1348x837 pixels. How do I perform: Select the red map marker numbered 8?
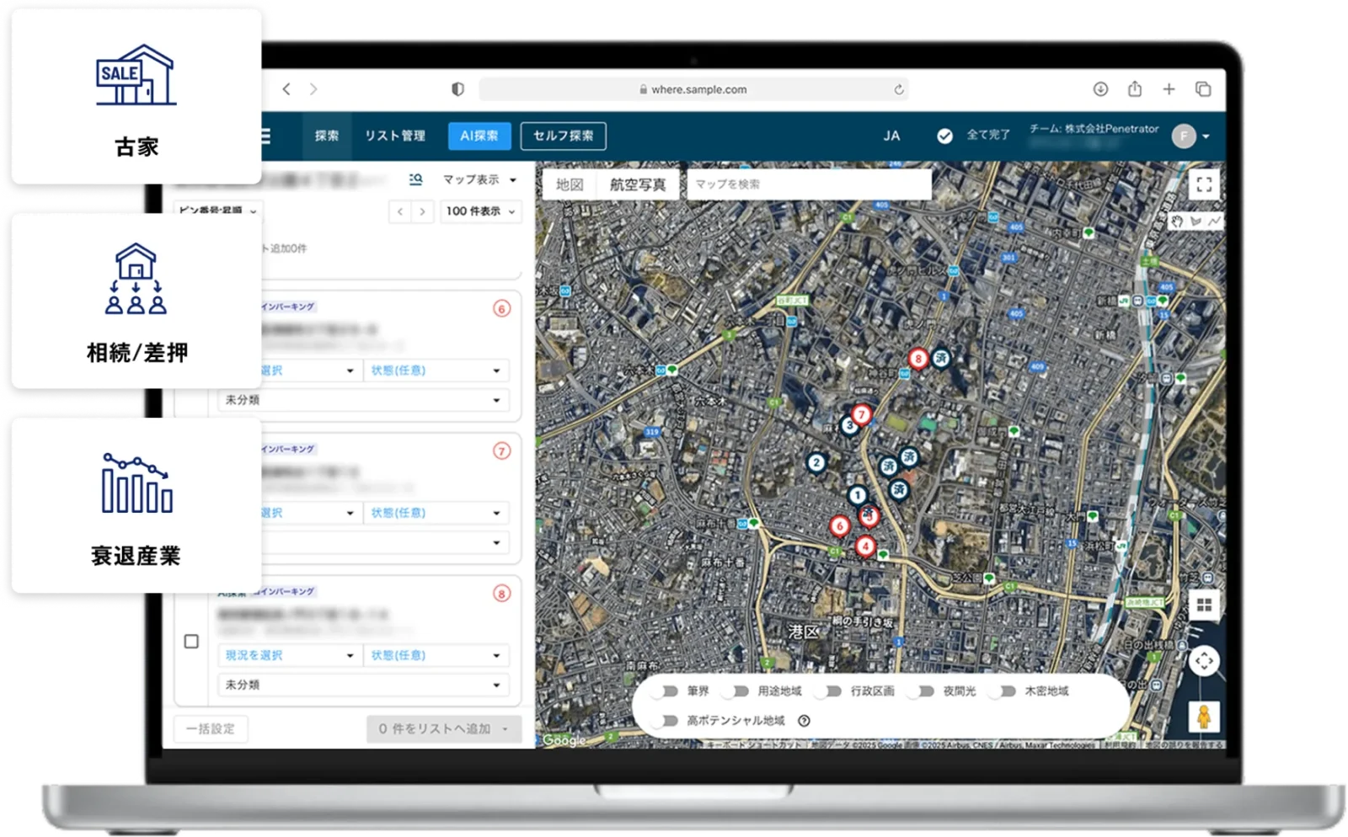[x=917, y=359]
